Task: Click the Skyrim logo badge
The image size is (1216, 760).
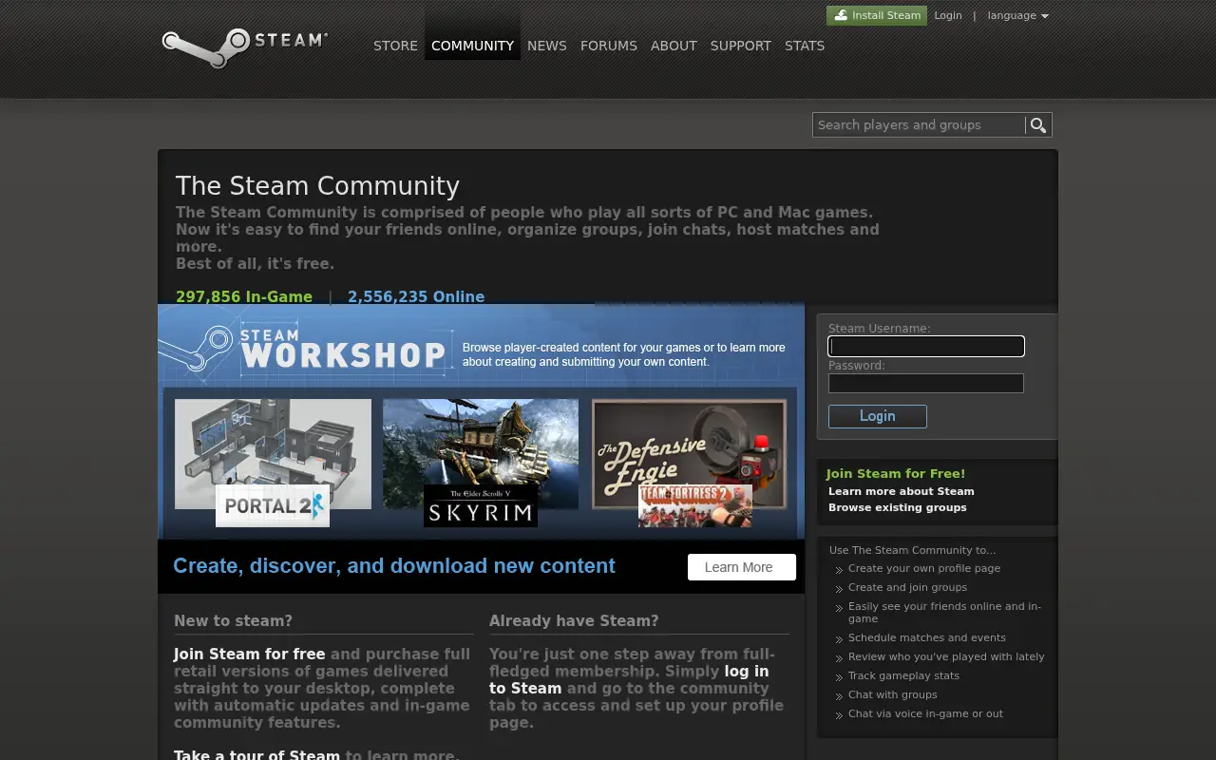Action: [x=480, y=505]
